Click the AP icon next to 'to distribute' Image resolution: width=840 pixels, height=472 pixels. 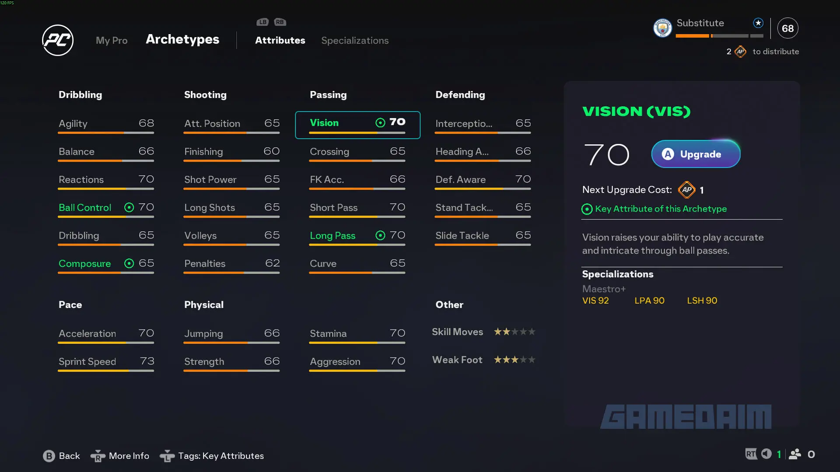point(740,52)
